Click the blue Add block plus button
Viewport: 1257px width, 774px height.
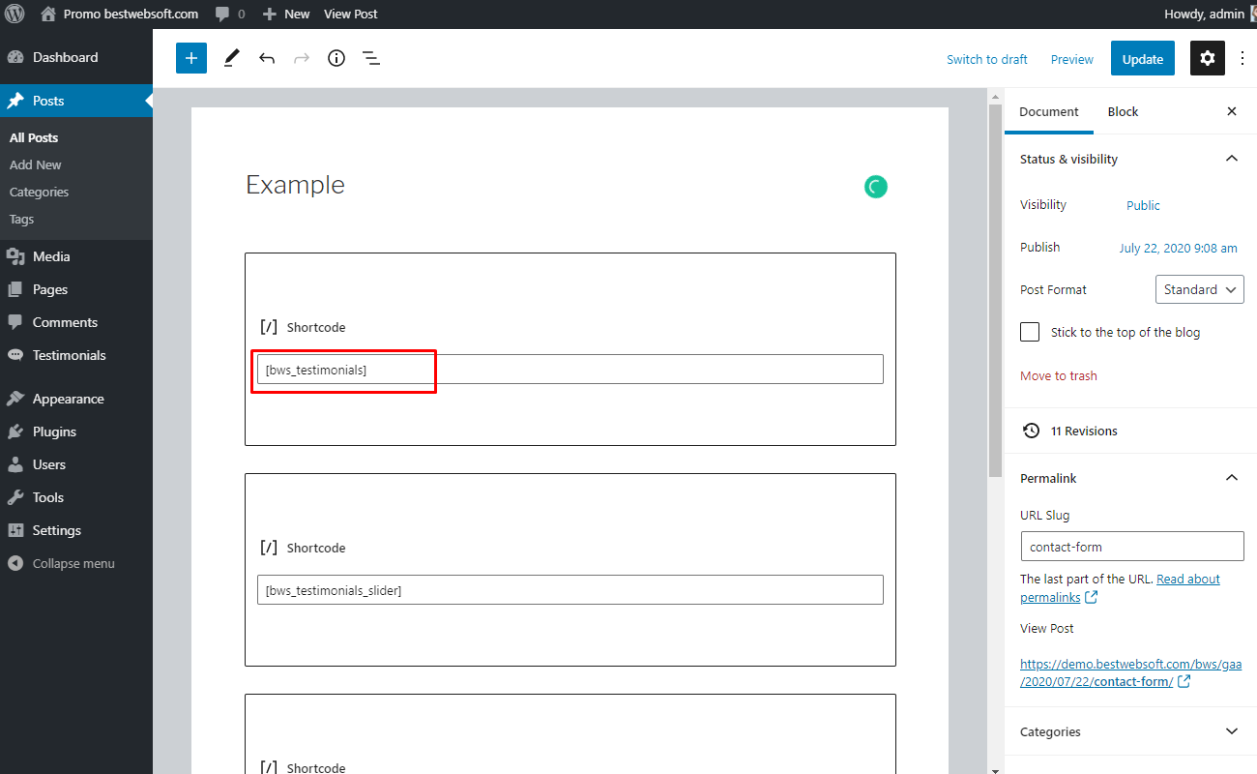(x=191, y=58)
